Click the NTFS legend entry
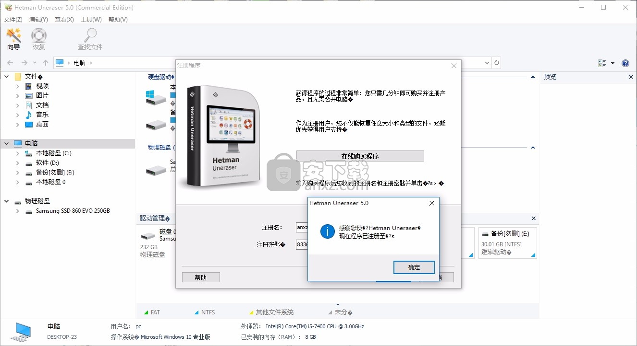 [205, 312]
